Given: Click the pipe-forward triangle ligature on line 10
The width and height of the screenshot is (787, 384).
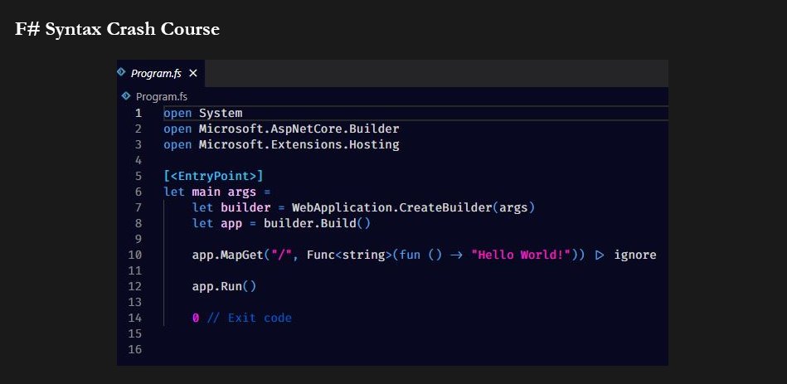Looking at the screenshot, I should pyautogui.click(x=600, y=255).
